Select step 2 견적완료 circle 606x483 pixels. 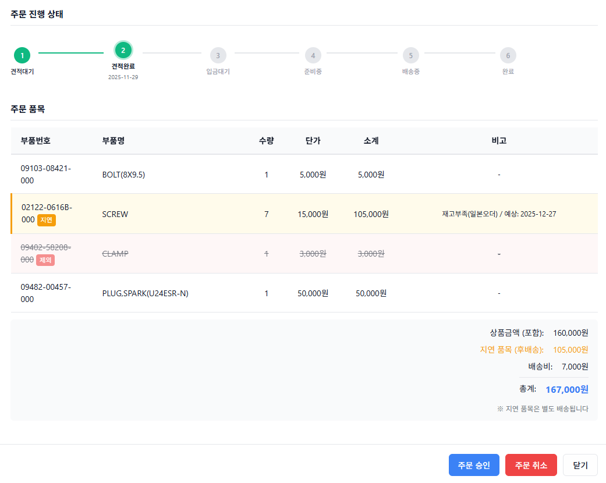point(123,51)
